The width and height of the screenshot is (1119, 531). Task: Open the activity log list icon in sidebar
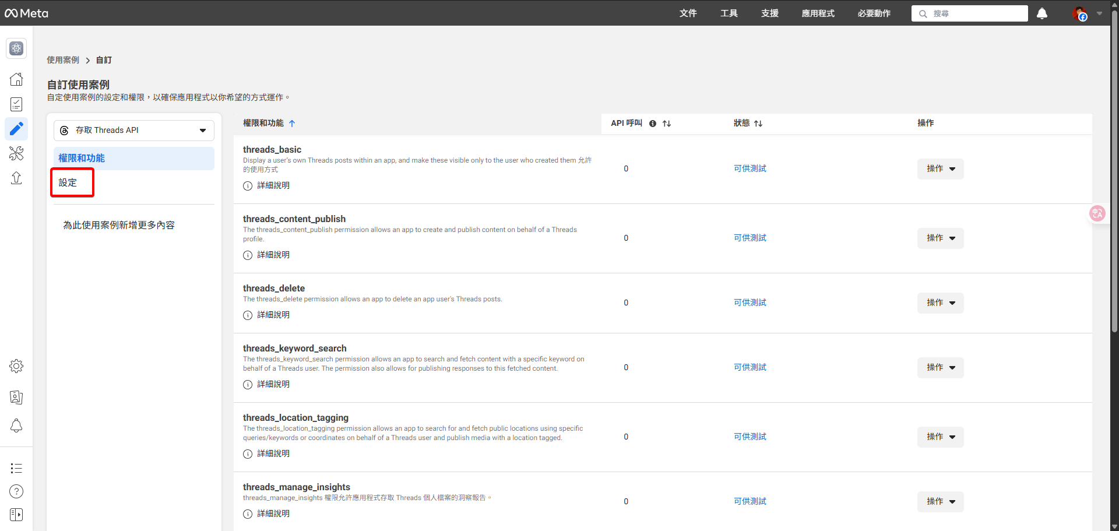pyautogui.click(x=16, y=468)
